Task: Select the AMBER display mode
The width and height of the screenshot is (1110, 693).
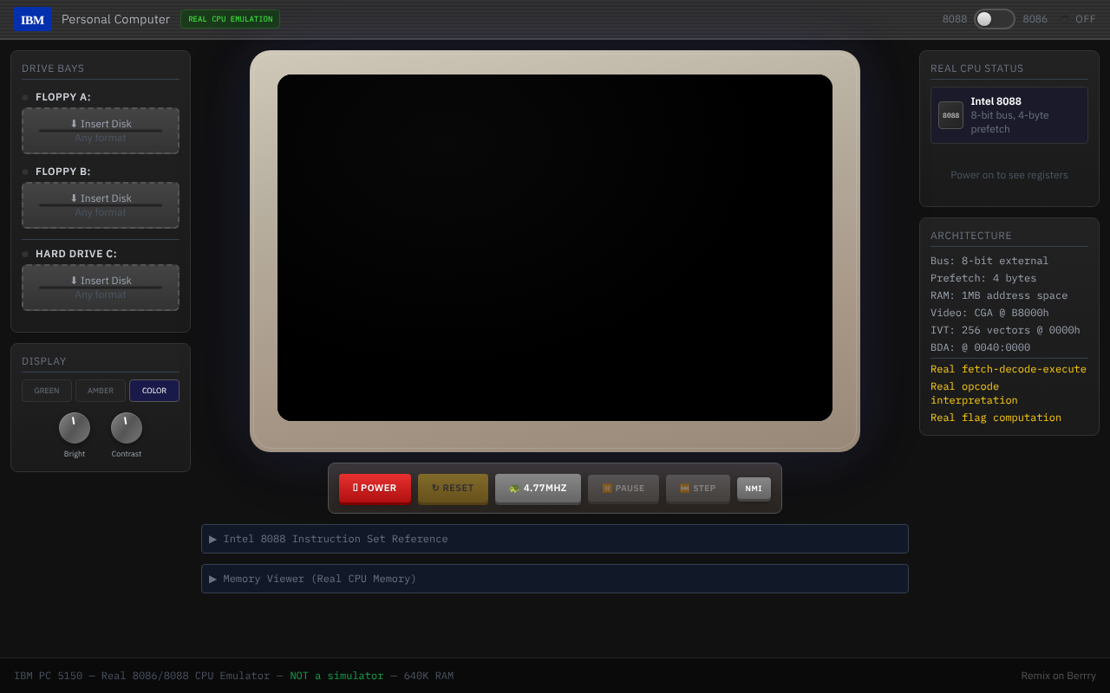Action: (x=100, y=390)
